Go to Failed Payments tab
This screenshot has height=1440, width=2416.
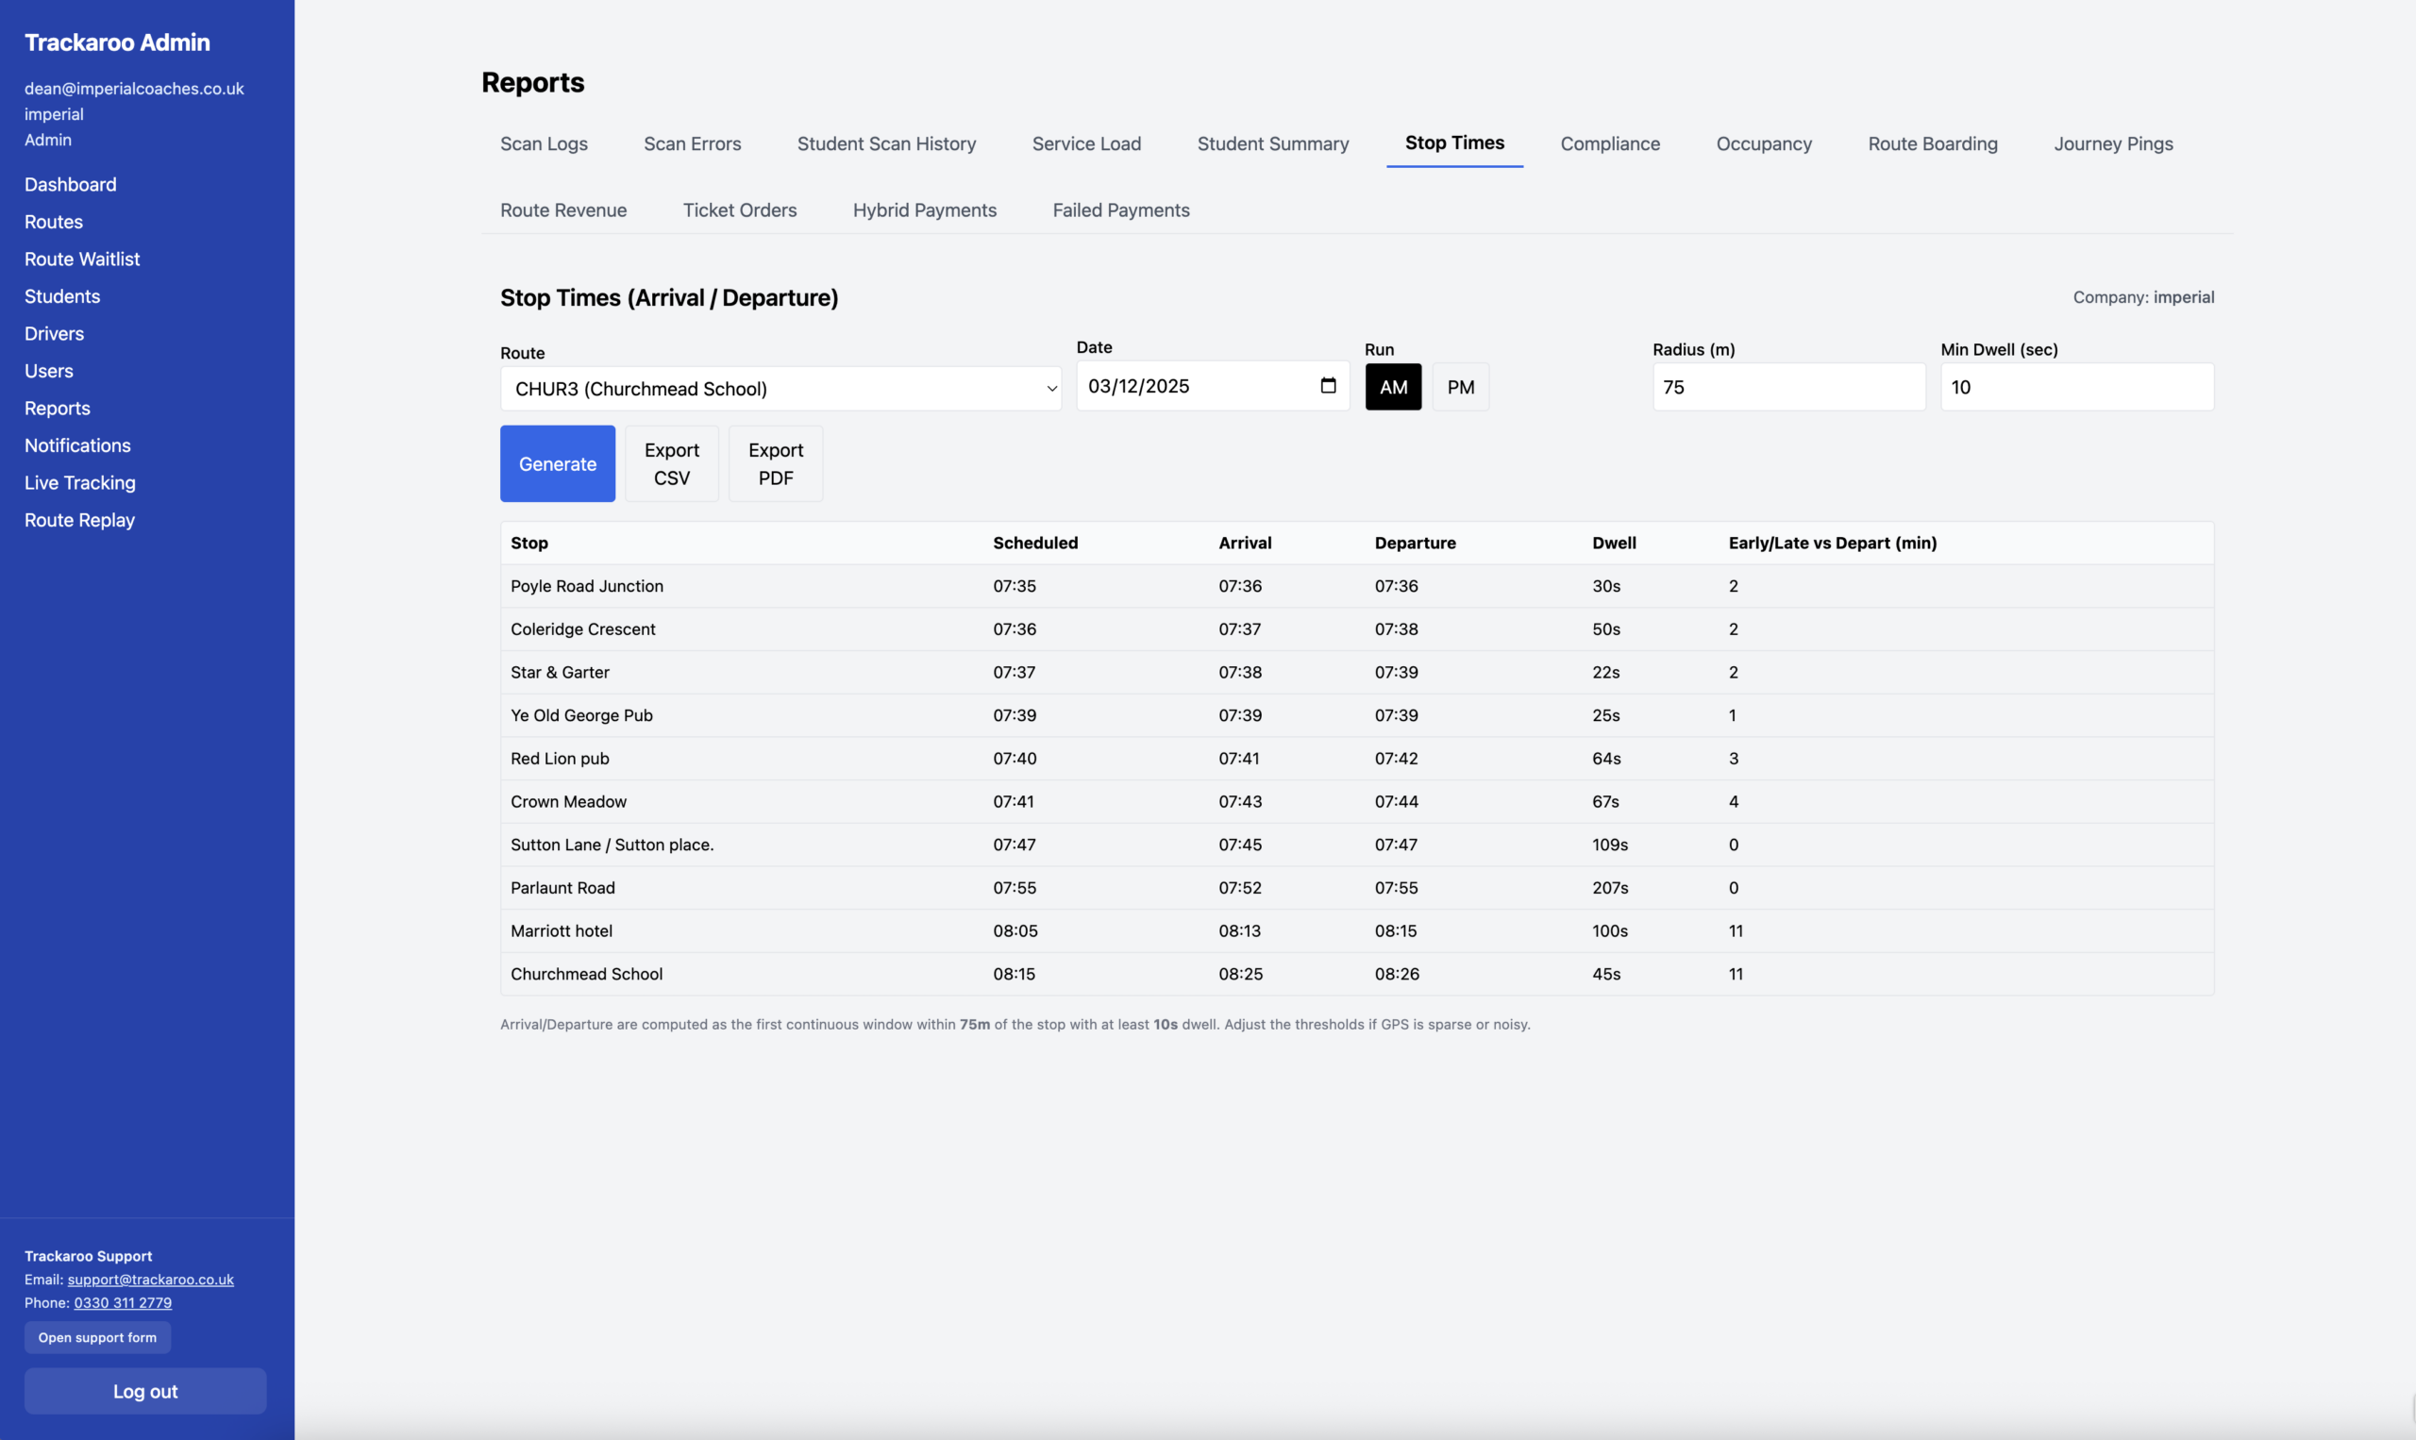(x=1119, y=210)
